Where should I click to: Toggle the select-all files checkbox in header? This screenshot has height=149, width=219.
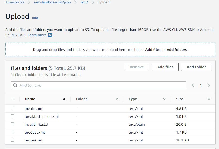click(x=12, y=99)
